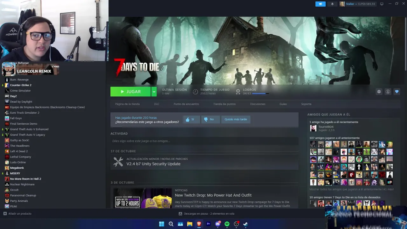Click the Quizás más tarde button

pyautogui.click(x=236, y=119)
